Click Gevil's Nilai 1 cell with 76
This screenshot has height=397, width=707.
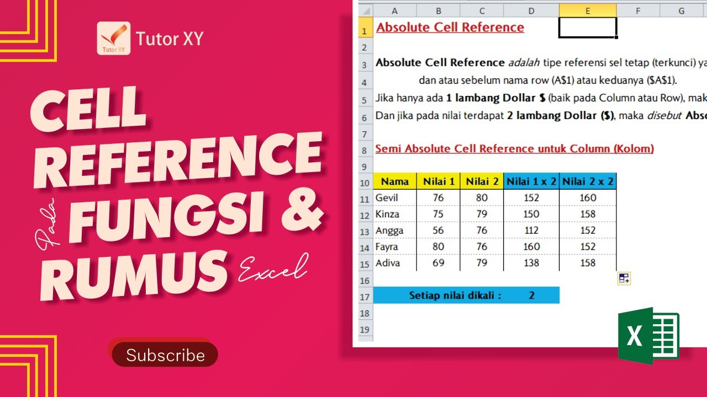[x=438, y=197]
